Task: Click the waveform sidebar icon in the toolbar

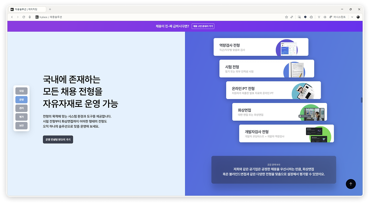Action: tap(325, 17)
